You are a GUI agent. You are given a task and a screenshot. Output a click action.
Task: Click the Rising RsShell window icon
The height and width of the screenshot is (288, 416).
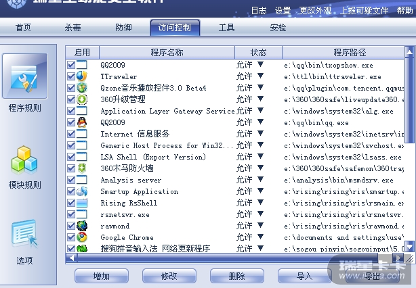point(82,203)
